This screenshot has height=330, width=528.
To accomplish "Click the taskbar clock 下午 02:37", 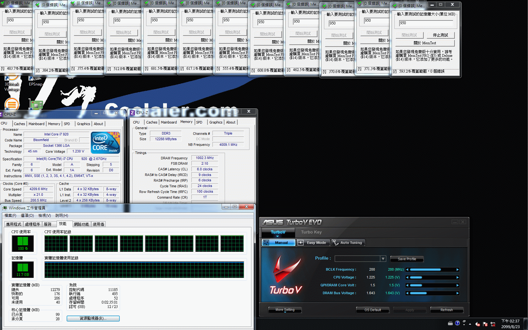I will [510, 321].
